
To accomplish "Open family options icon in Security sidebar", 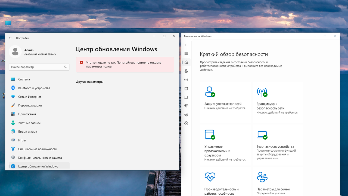I will (186, 114).
